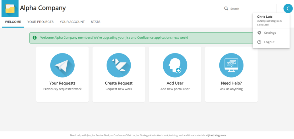Switch to the WELCOME tab
Screen dimensions: 294x139
[13, 22]
